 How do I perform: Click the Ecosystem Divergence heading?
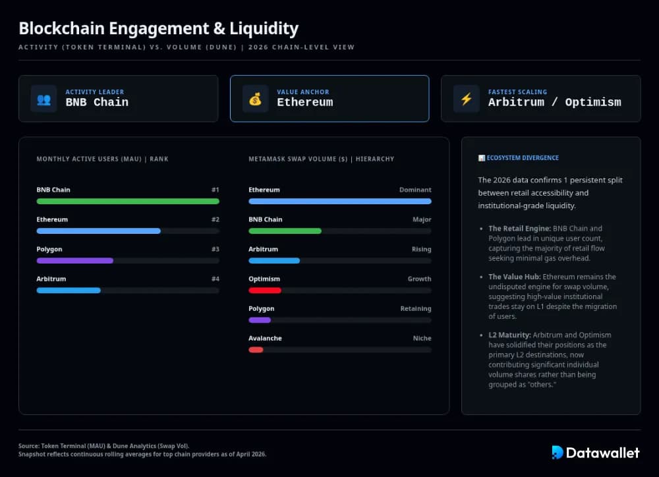[x=523, y=158]
